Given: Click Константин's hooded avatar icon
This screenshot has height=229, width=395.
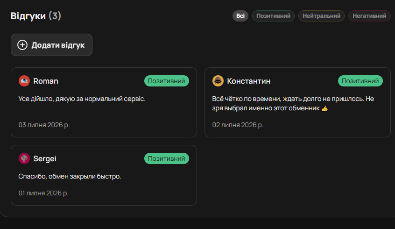Looking at the screenshot, I should coord(218,81).
